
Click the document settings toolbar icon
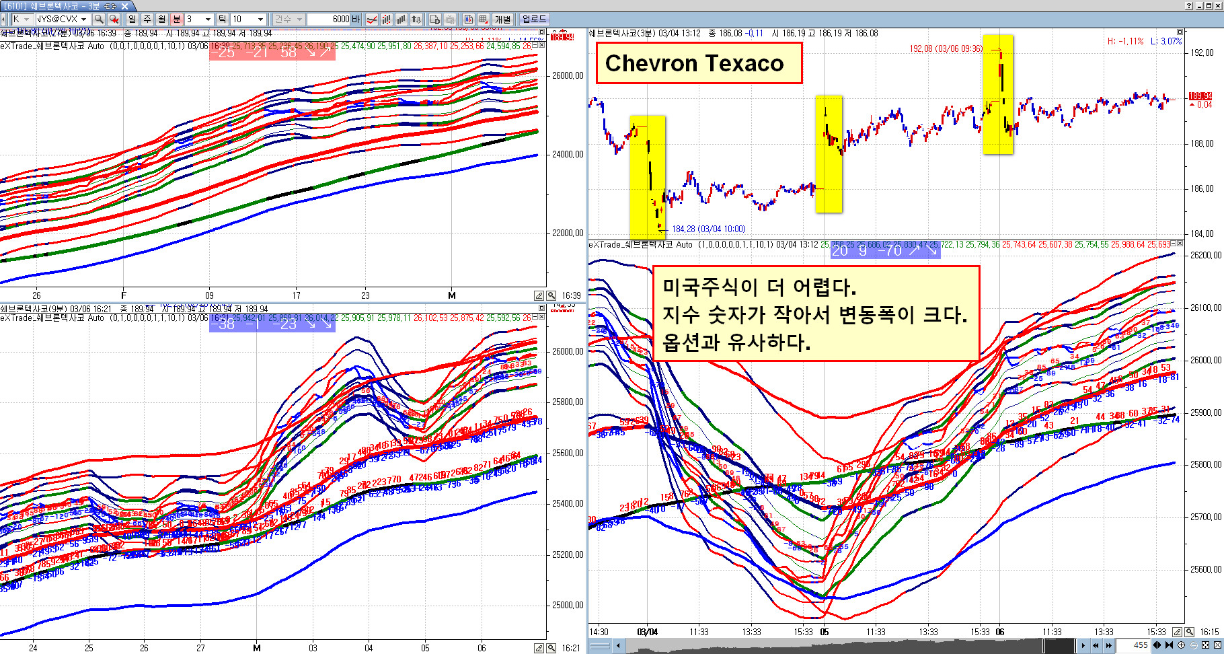pos(435,19)
